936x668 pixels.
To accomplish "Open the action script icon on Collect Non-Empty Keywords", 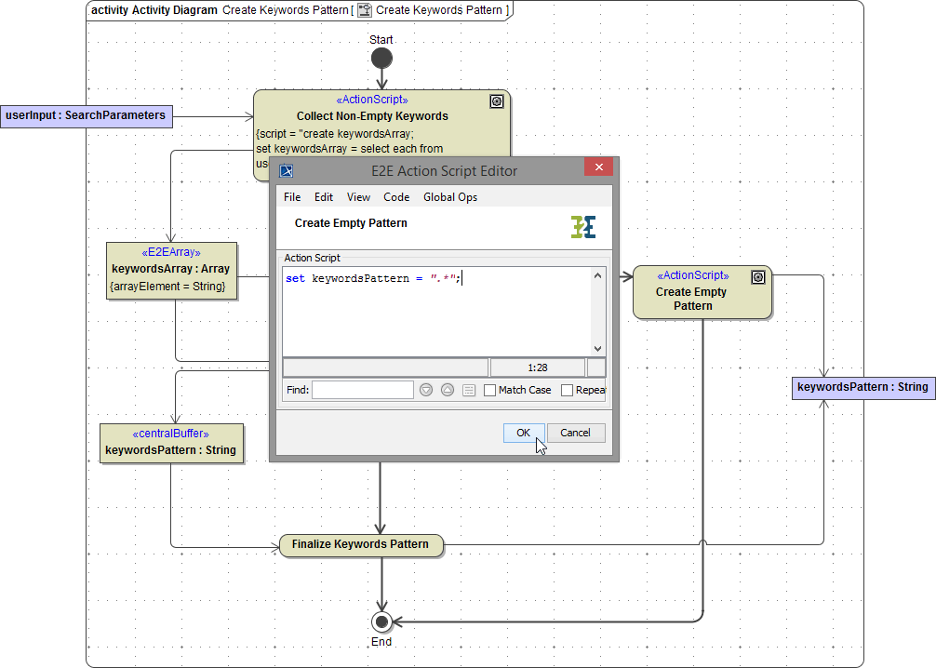I will click(497, 101).
